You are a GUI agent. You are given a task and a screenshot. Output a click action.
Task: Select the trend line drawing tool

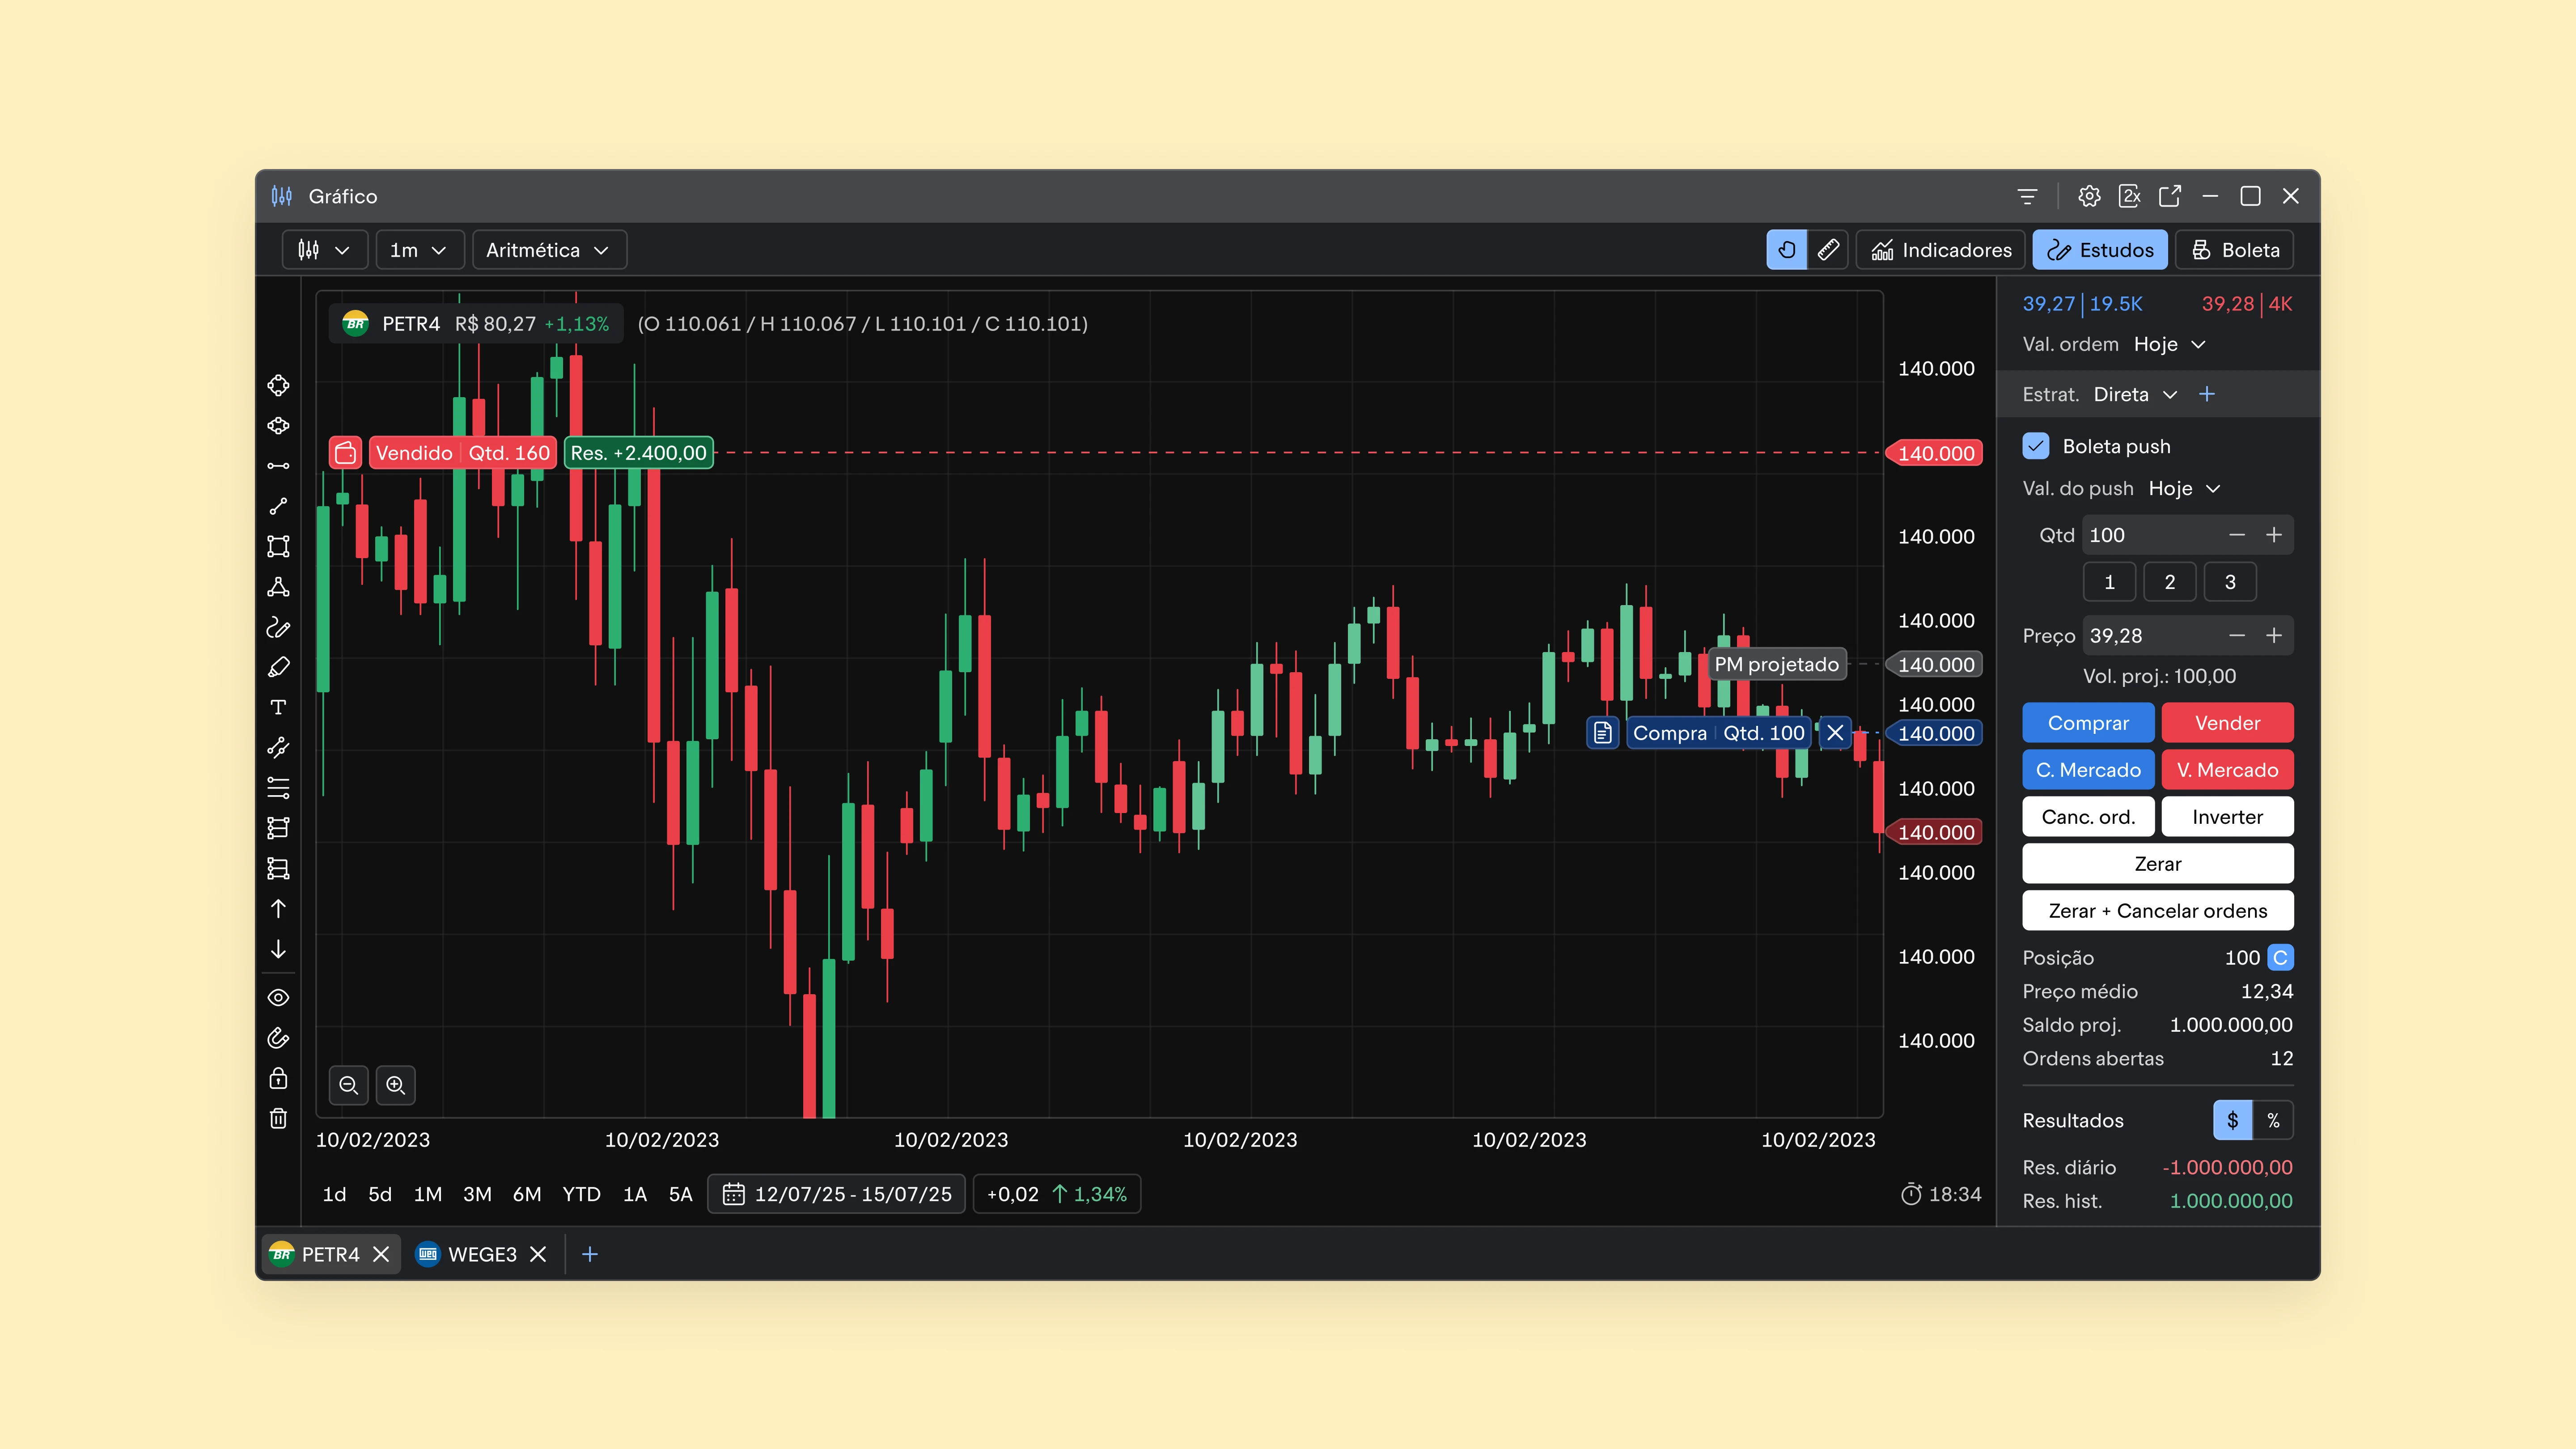[x=278, y=506]
